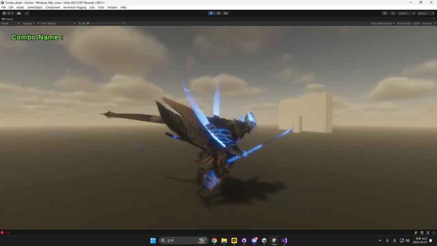Open the Unity account dropdown
Image resolution: width=437 pixels, height=246 pixels.
point(8,13)
